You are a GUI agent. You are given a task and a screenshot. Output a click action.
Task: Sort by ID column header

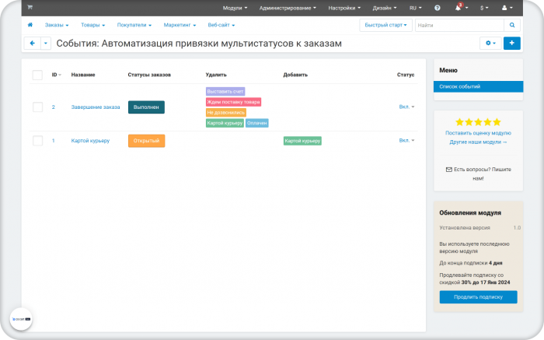click(56, 75)
